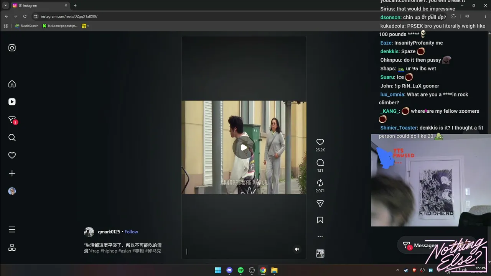Screen dimensions: 491x276
Task: Open the Chrome extensions puzzle icon
Action: click(x=453, y=16)
